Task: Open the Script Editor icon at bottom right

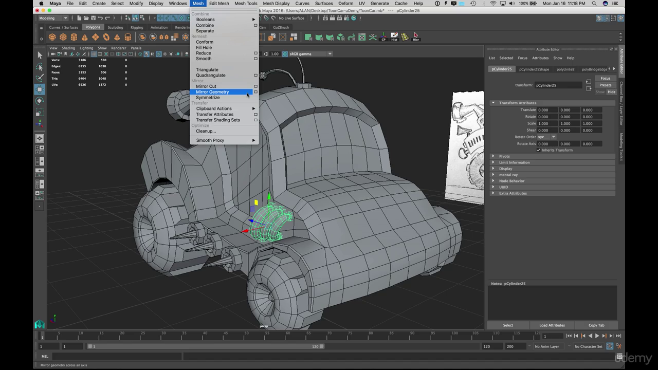Action: pyautogui.click(x=619, y=356)
